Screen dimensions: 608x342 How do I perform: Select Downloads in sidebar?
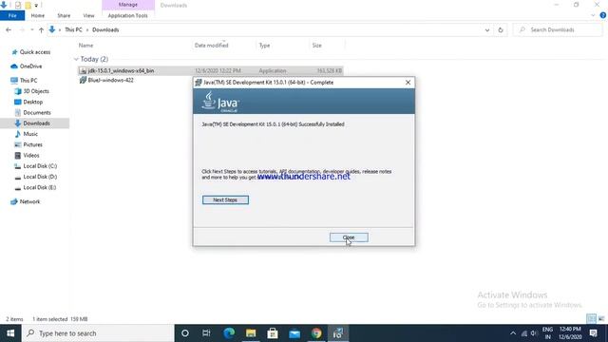[x=36, y=123]
